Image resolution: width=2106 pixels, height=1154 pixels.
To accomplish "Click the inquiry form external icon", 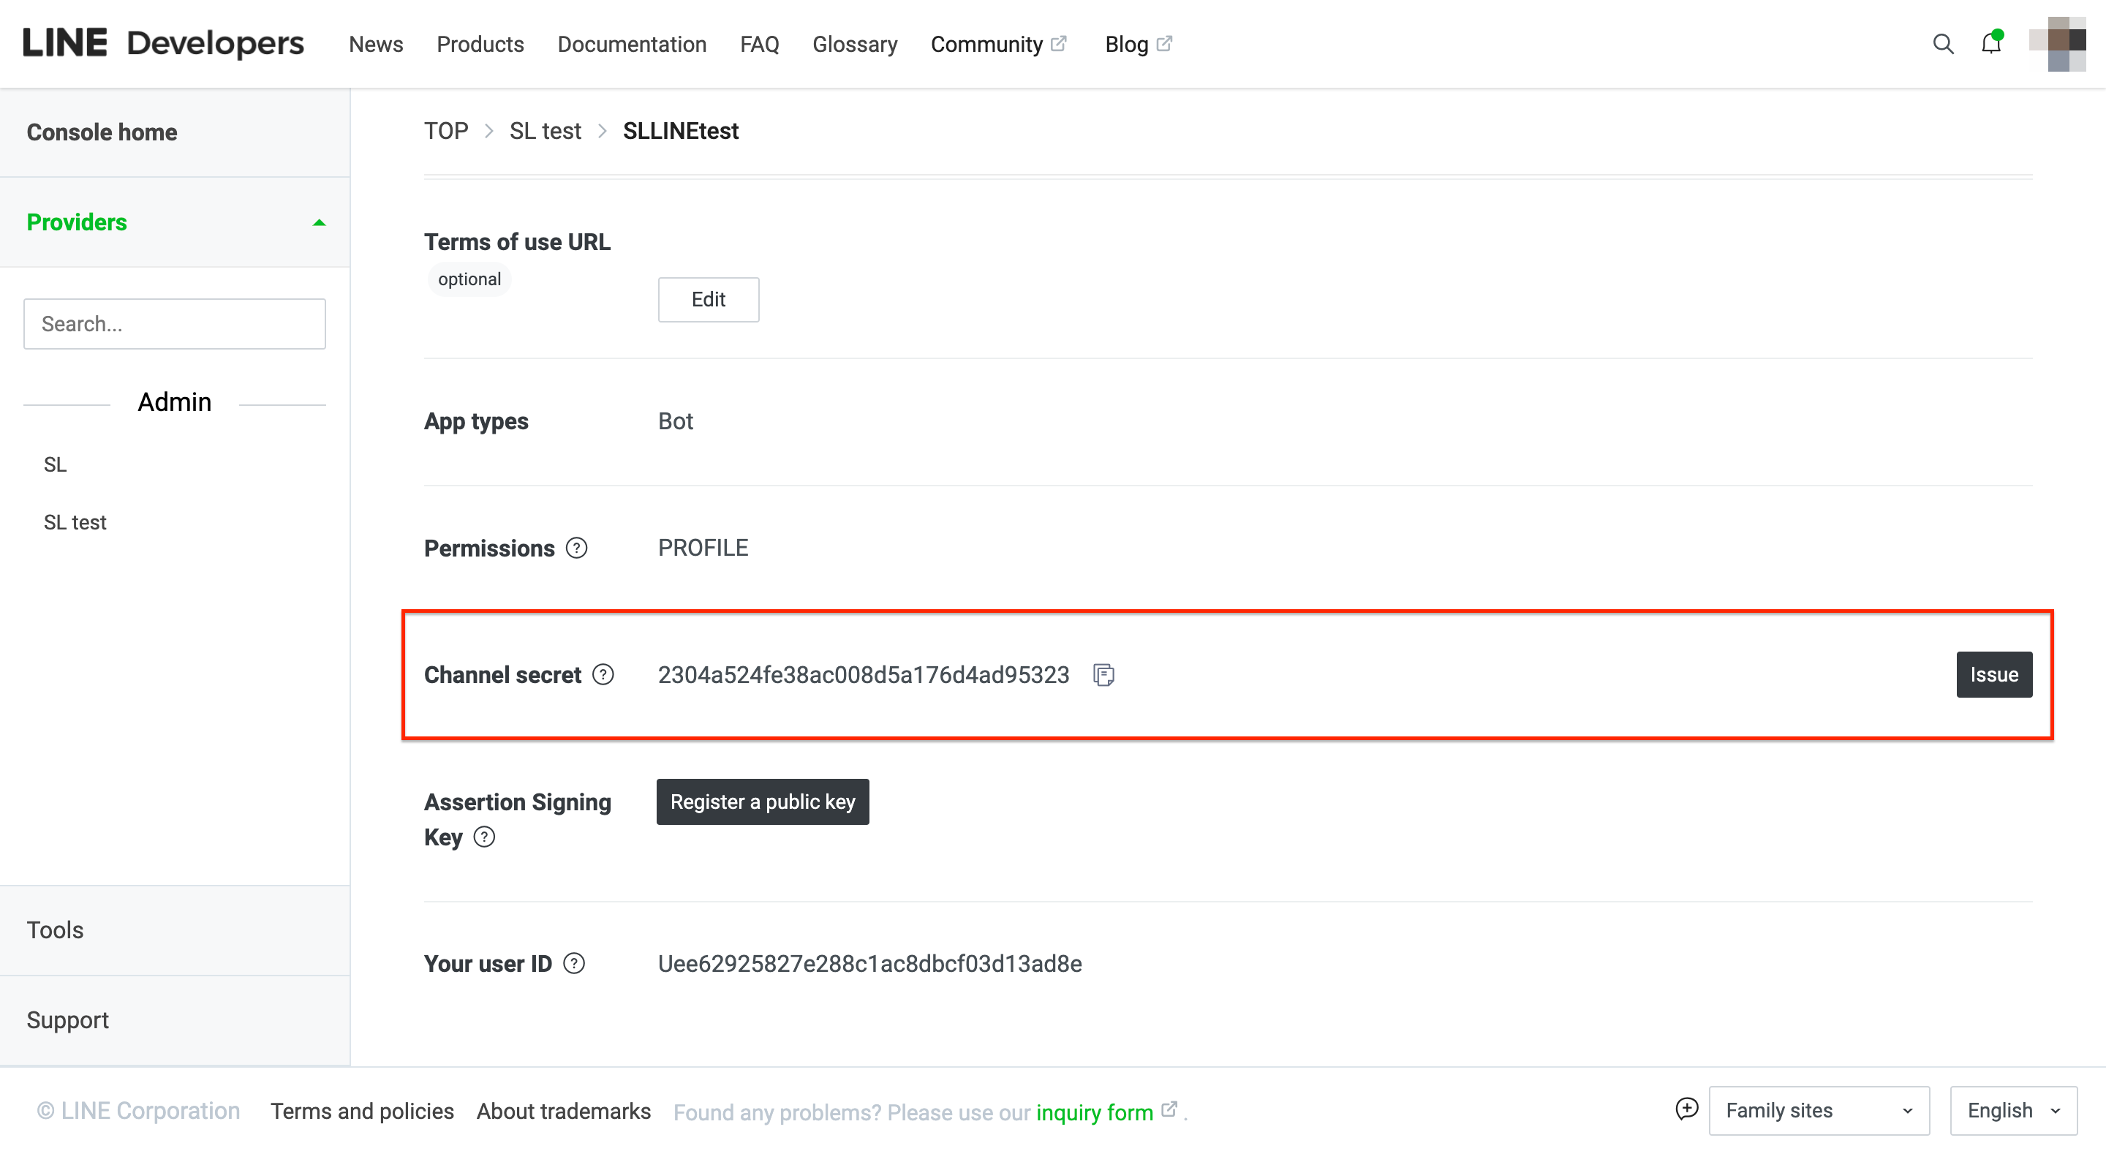I will click(1169, 1109).
